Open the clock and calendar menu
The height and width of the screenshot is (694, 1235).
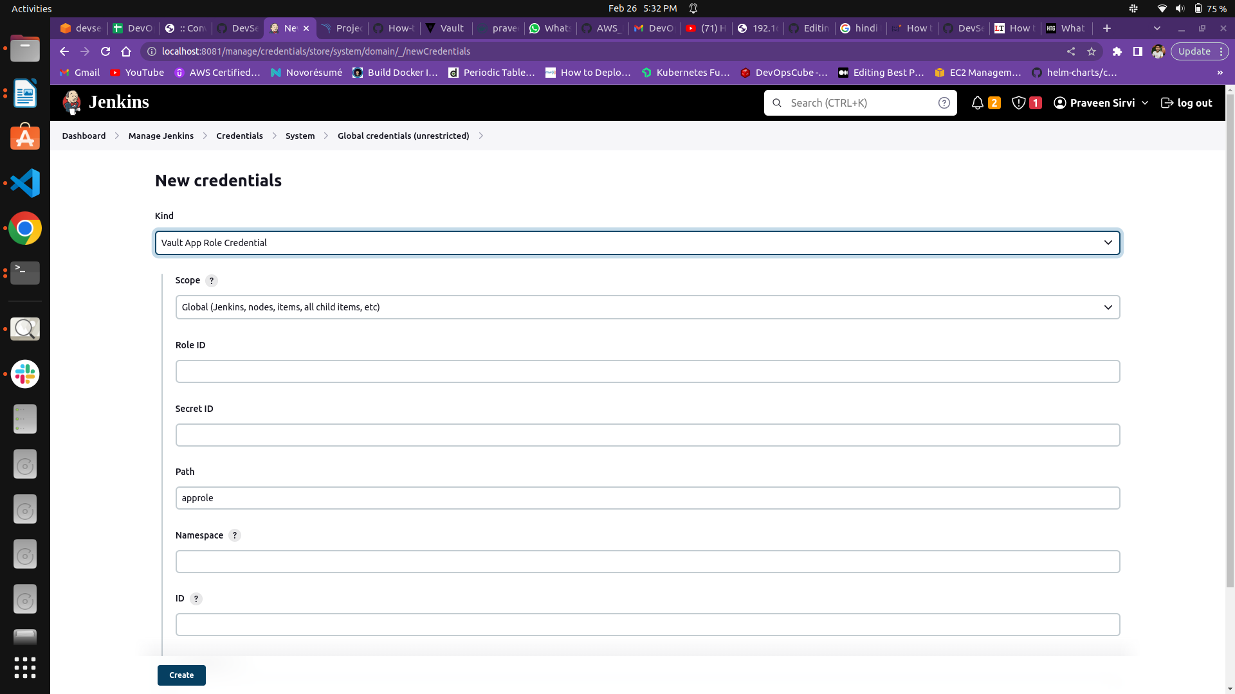pos(643,8)
